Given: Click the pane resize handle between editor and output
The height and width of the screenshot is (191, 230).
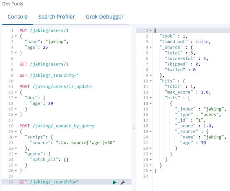Looking at the screenshot, I should pos(134,127).
